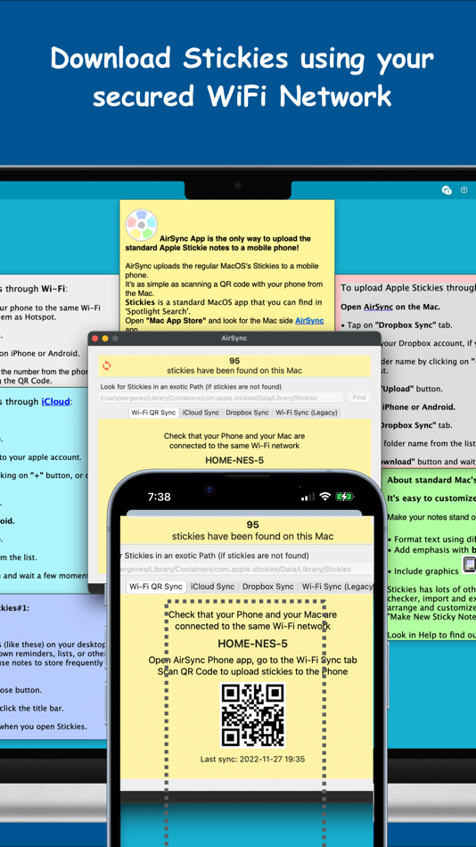Open the AirSync link in the yellow note
476x847 pixels.
tap(309, 320)
